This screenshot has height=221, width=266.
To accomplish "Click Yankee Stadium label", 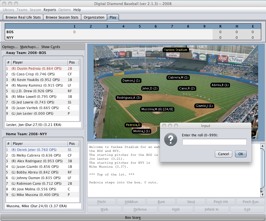I will (175, 50).
